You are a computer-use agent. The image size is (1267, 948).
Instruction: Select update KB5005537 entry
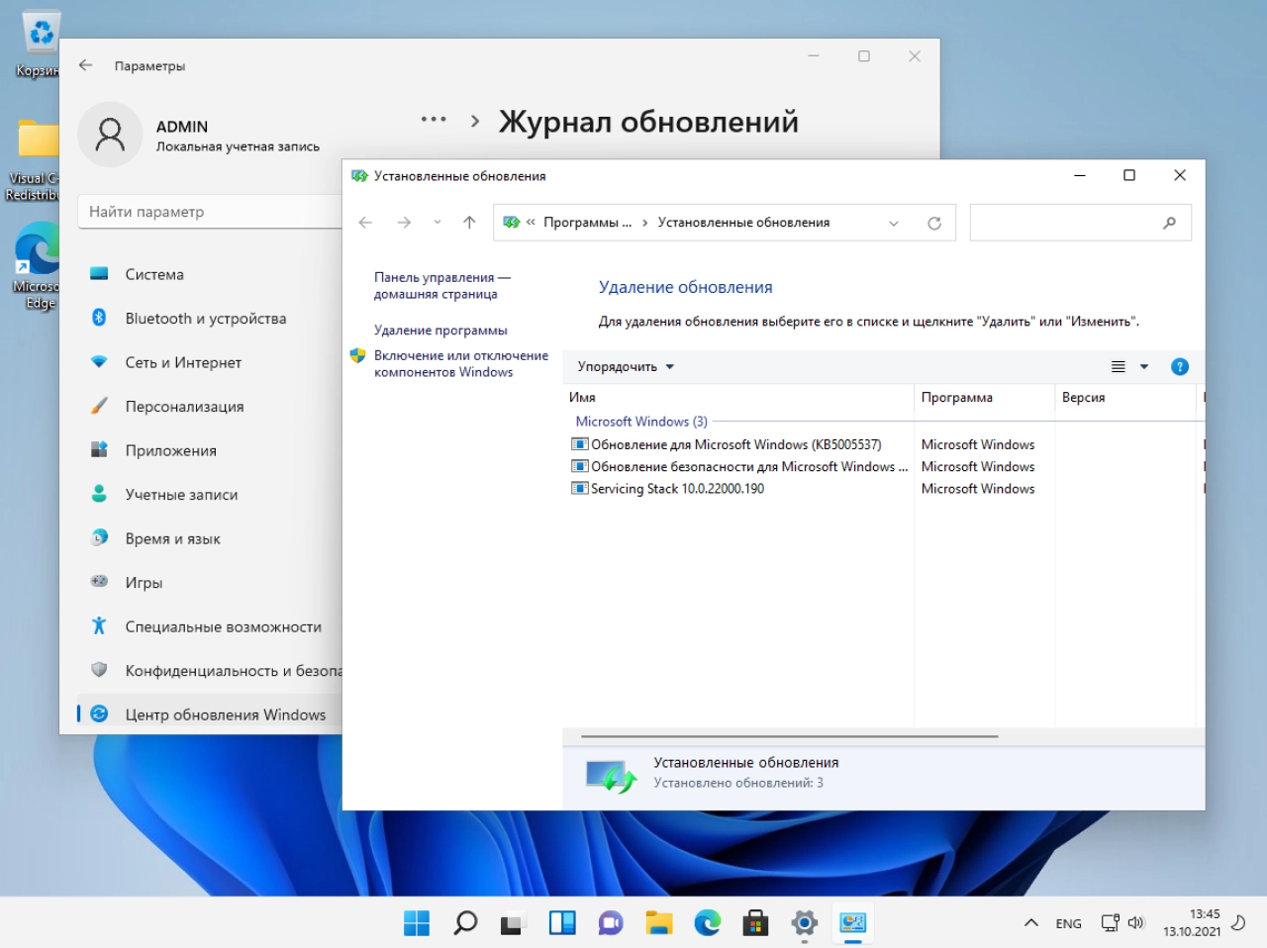(x=735, y=444)
